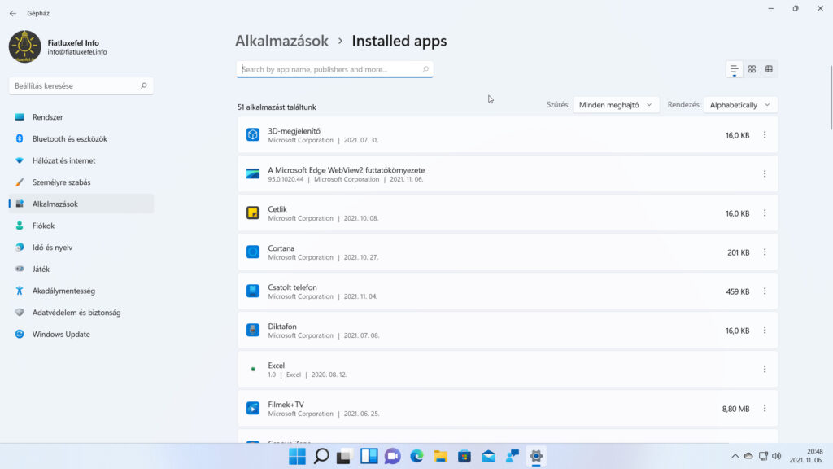Click the Excel entry name
Viewport: 833px width, 469px height.
click(x=277, y=366)
